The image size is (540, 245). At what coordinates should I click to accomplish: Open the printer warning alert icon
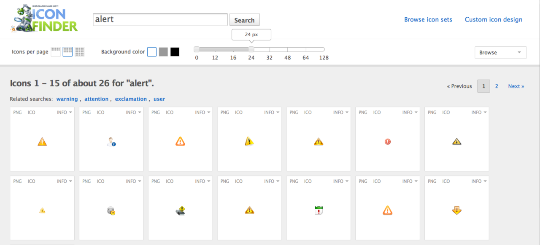180,210
